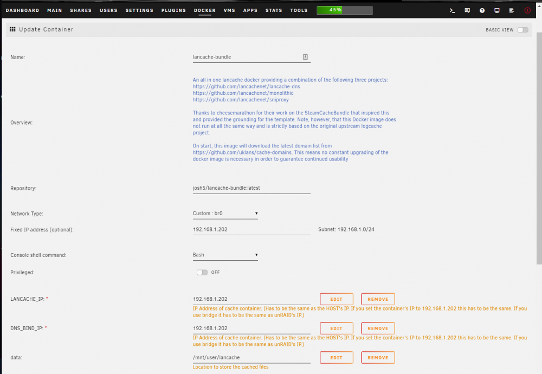Click the grid icon beside Update Container
This screenshot has height=374, width=542.
[12, 29]
